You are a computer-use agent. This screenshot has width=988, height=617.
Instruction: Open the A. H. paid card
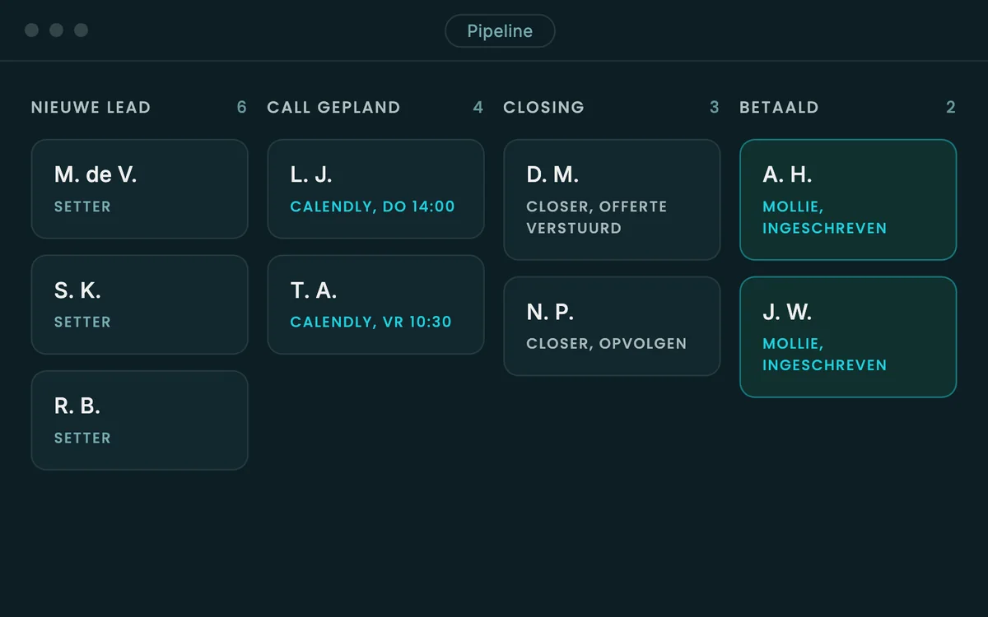[x=848, y=200]
